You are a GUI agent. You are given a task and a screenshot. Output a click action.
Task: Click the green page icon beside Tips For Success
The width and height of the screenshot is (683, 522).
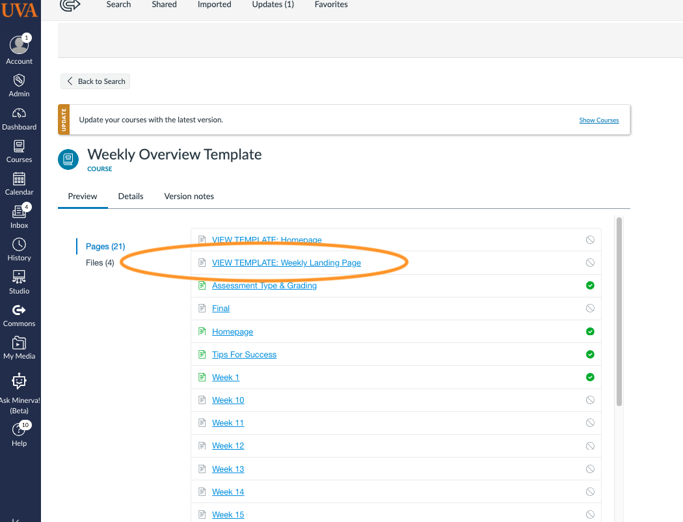[x=202, y=354]
